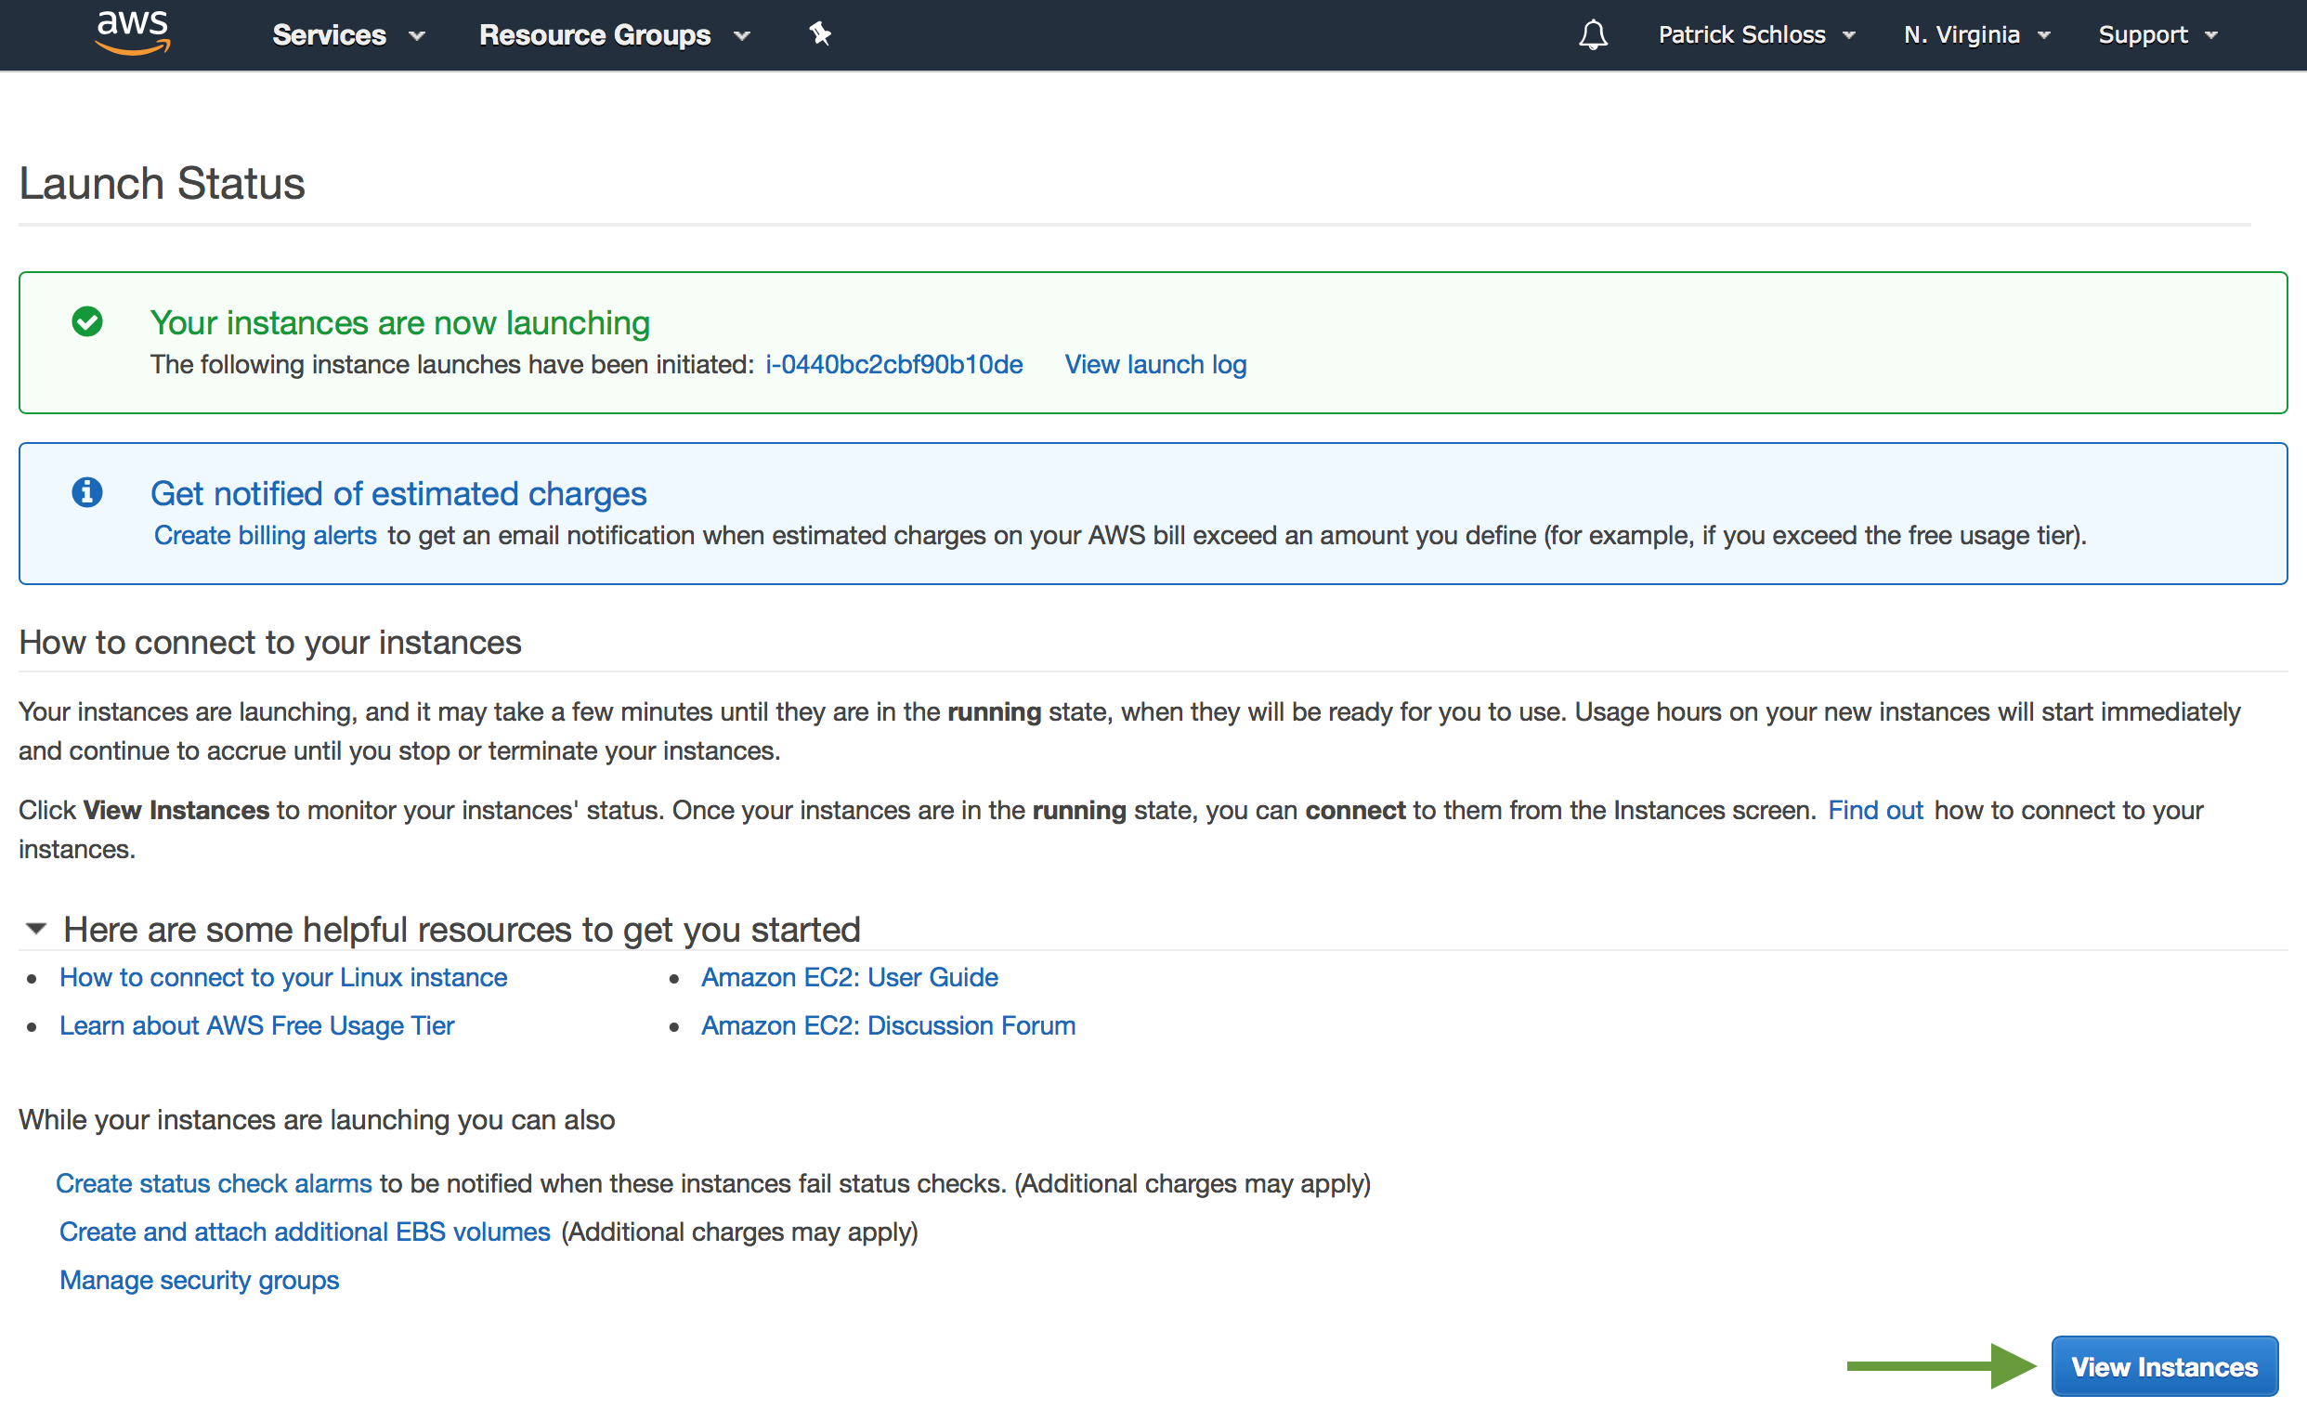The width and height of the screenshot is (2307, 1408).
Task: Open Manage security groups link
Action: click(200, 1281)
